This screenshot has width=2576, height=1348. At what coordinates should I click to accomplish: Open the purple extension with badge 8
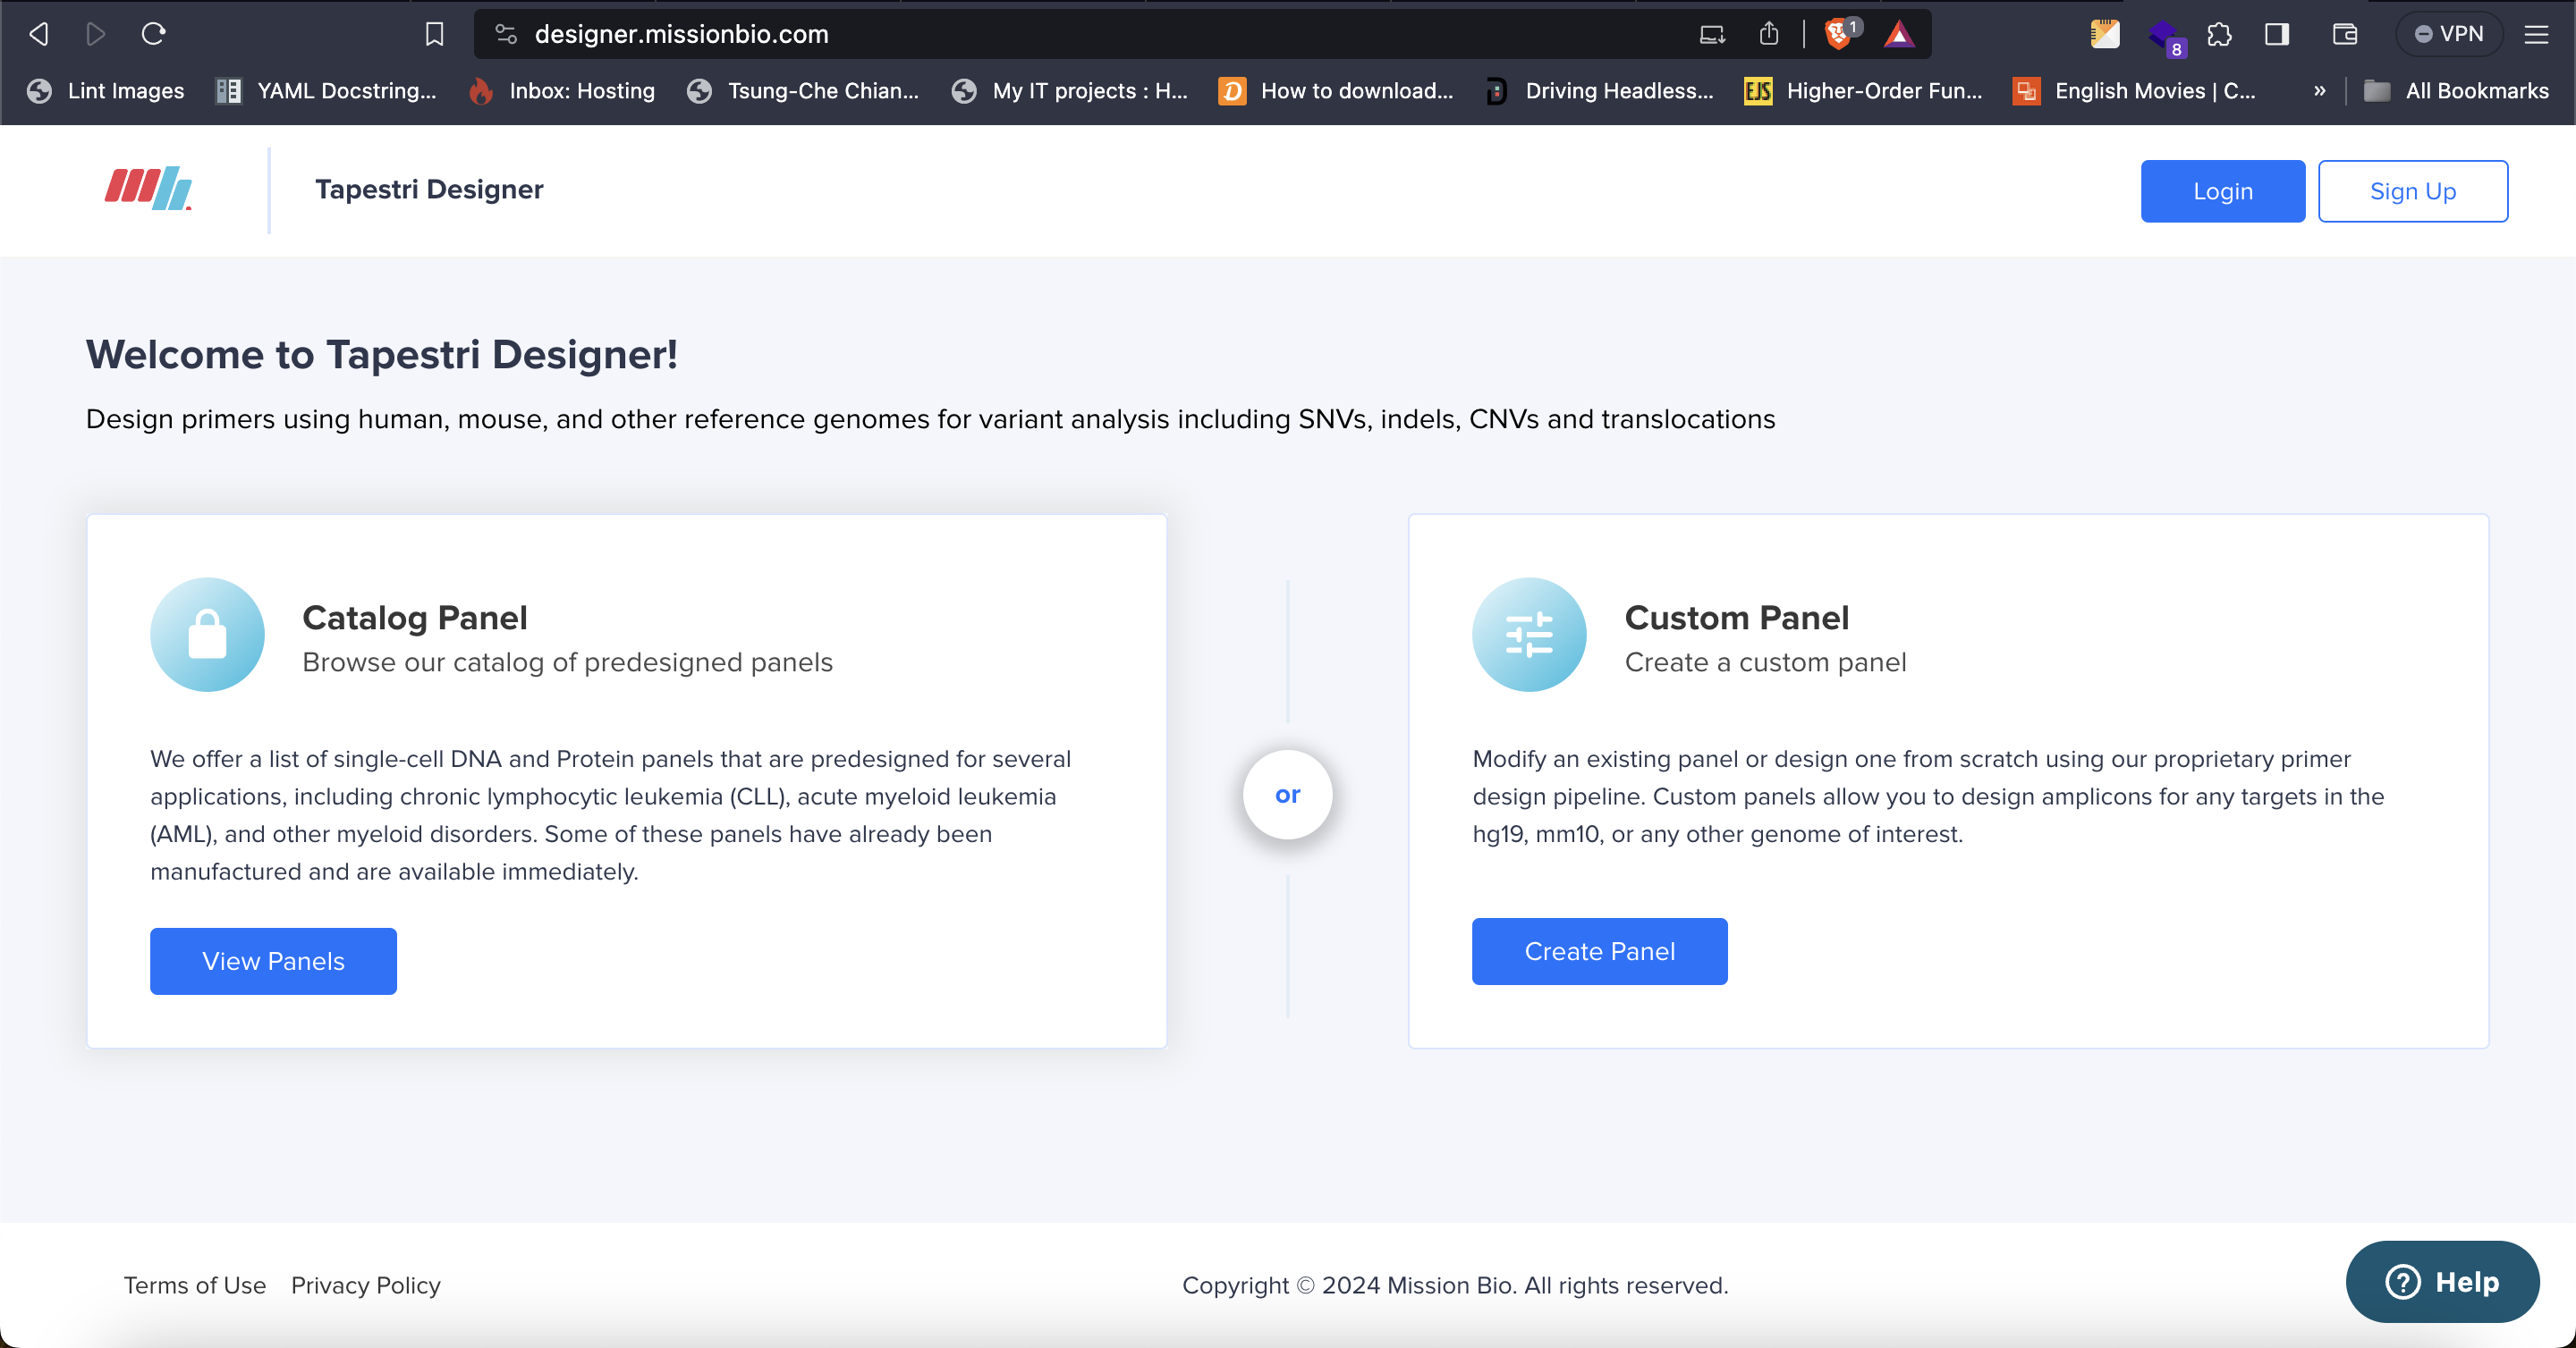coord(2165,36)
